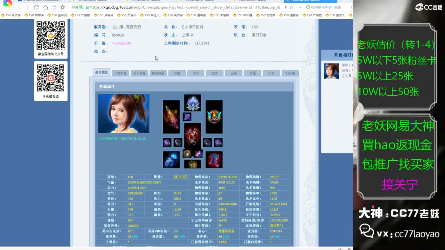Click the address bar URL field
Image resolution: width=445 pixels, height=250 pixels.
(x=185, y=7)
